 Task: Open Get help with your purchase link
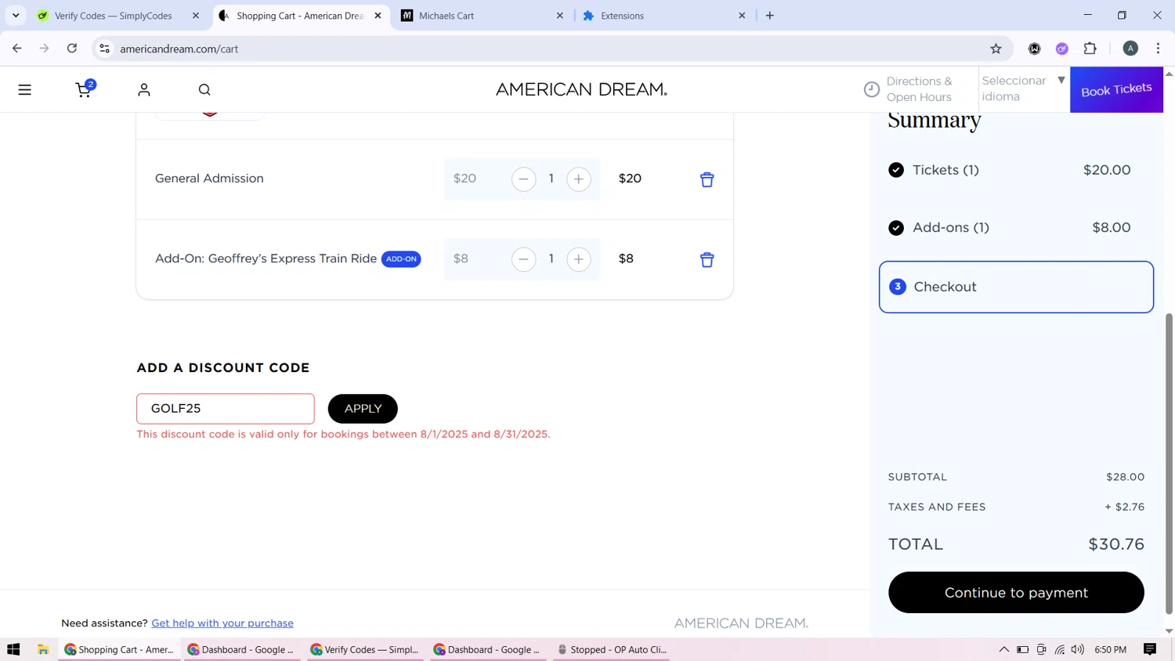[222, 623]
